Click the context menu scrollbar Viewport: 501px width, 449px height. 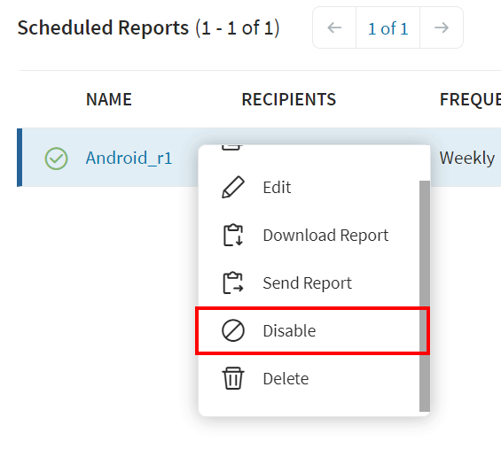[425, 296]
